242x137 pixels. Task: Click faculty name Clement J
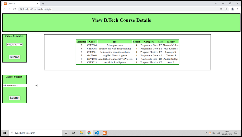coord(171,56)
